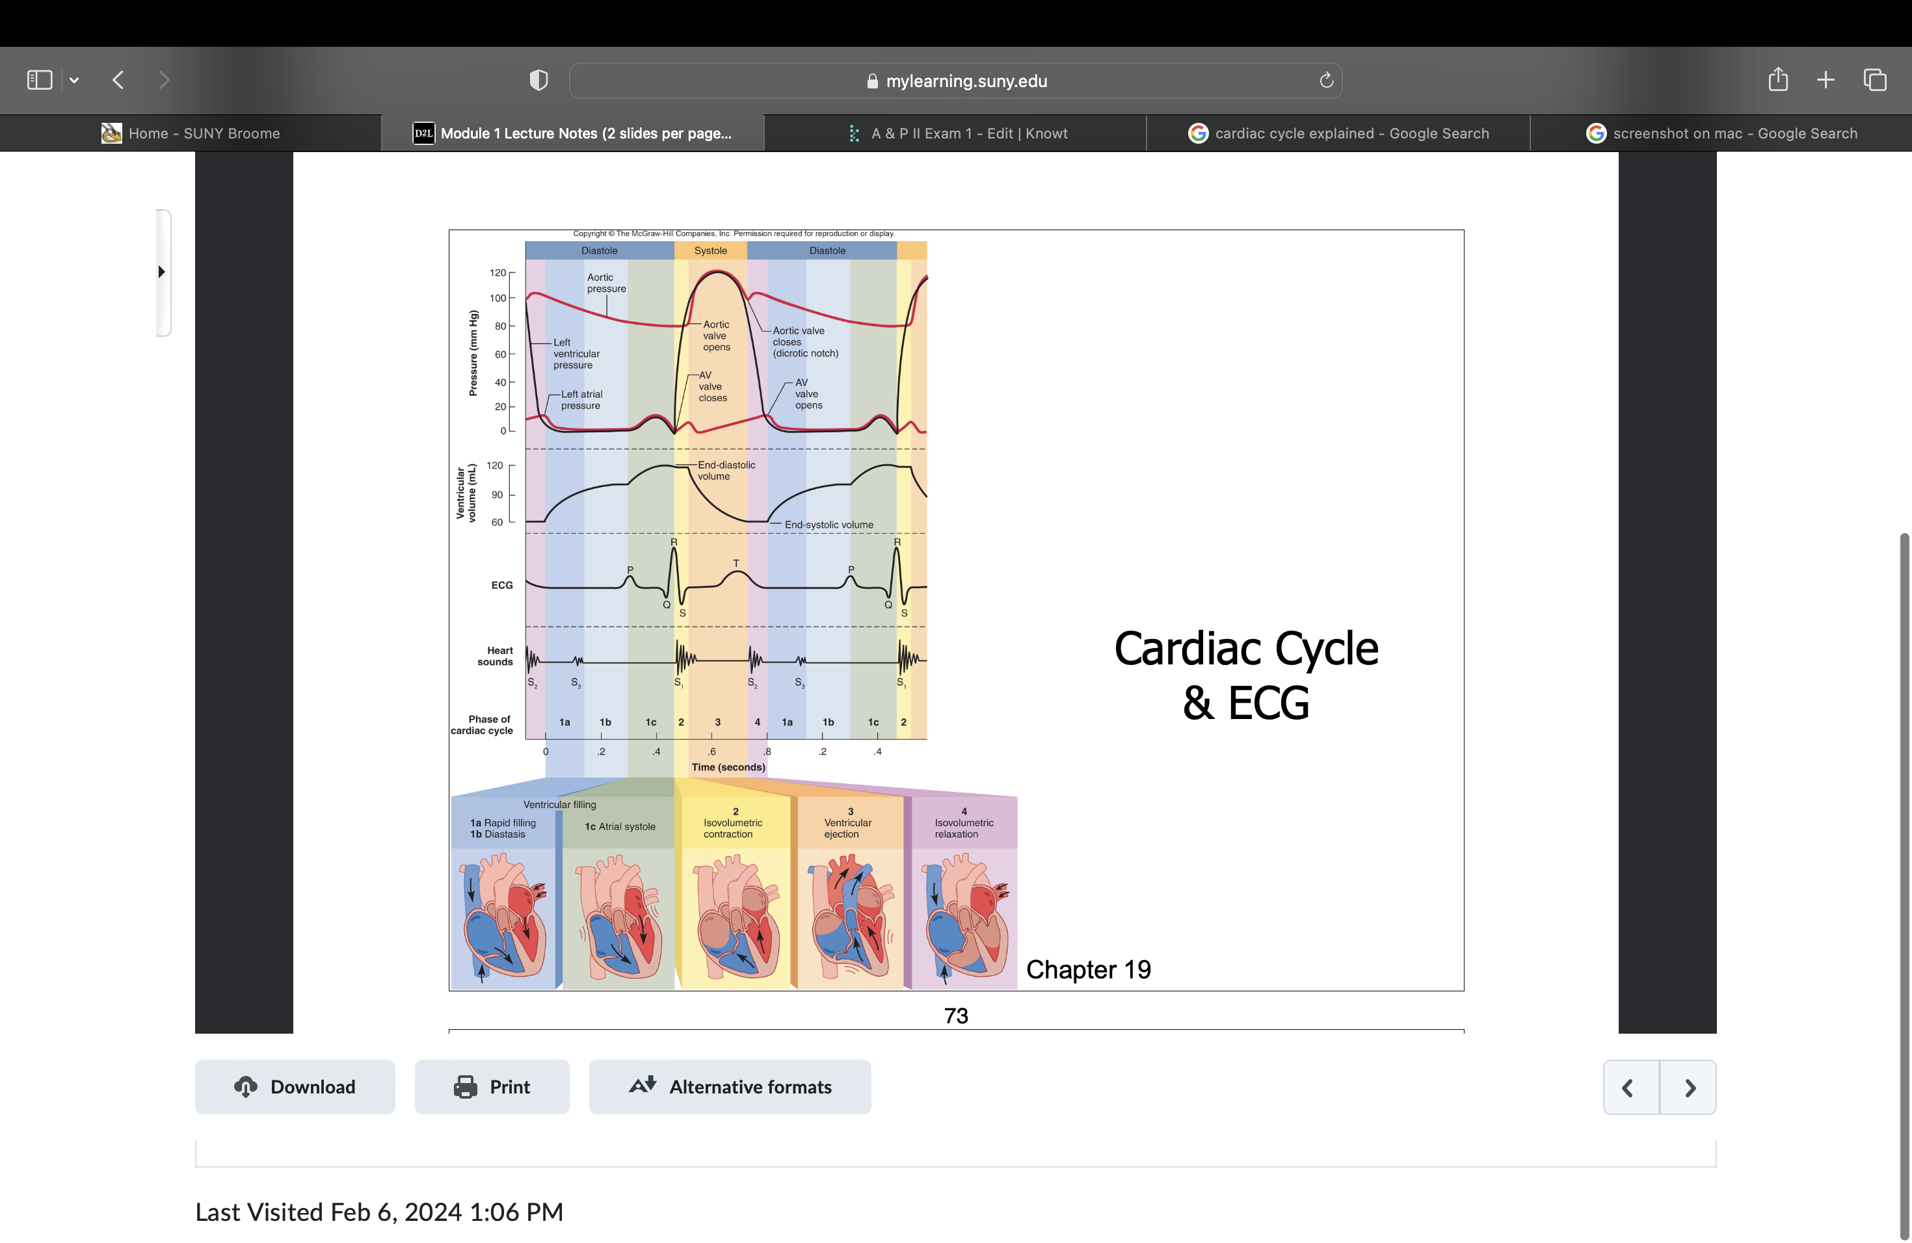Click the Atrial systole heart illustration
This screenshot has height=1243, width=1912.
pos(618,917)
